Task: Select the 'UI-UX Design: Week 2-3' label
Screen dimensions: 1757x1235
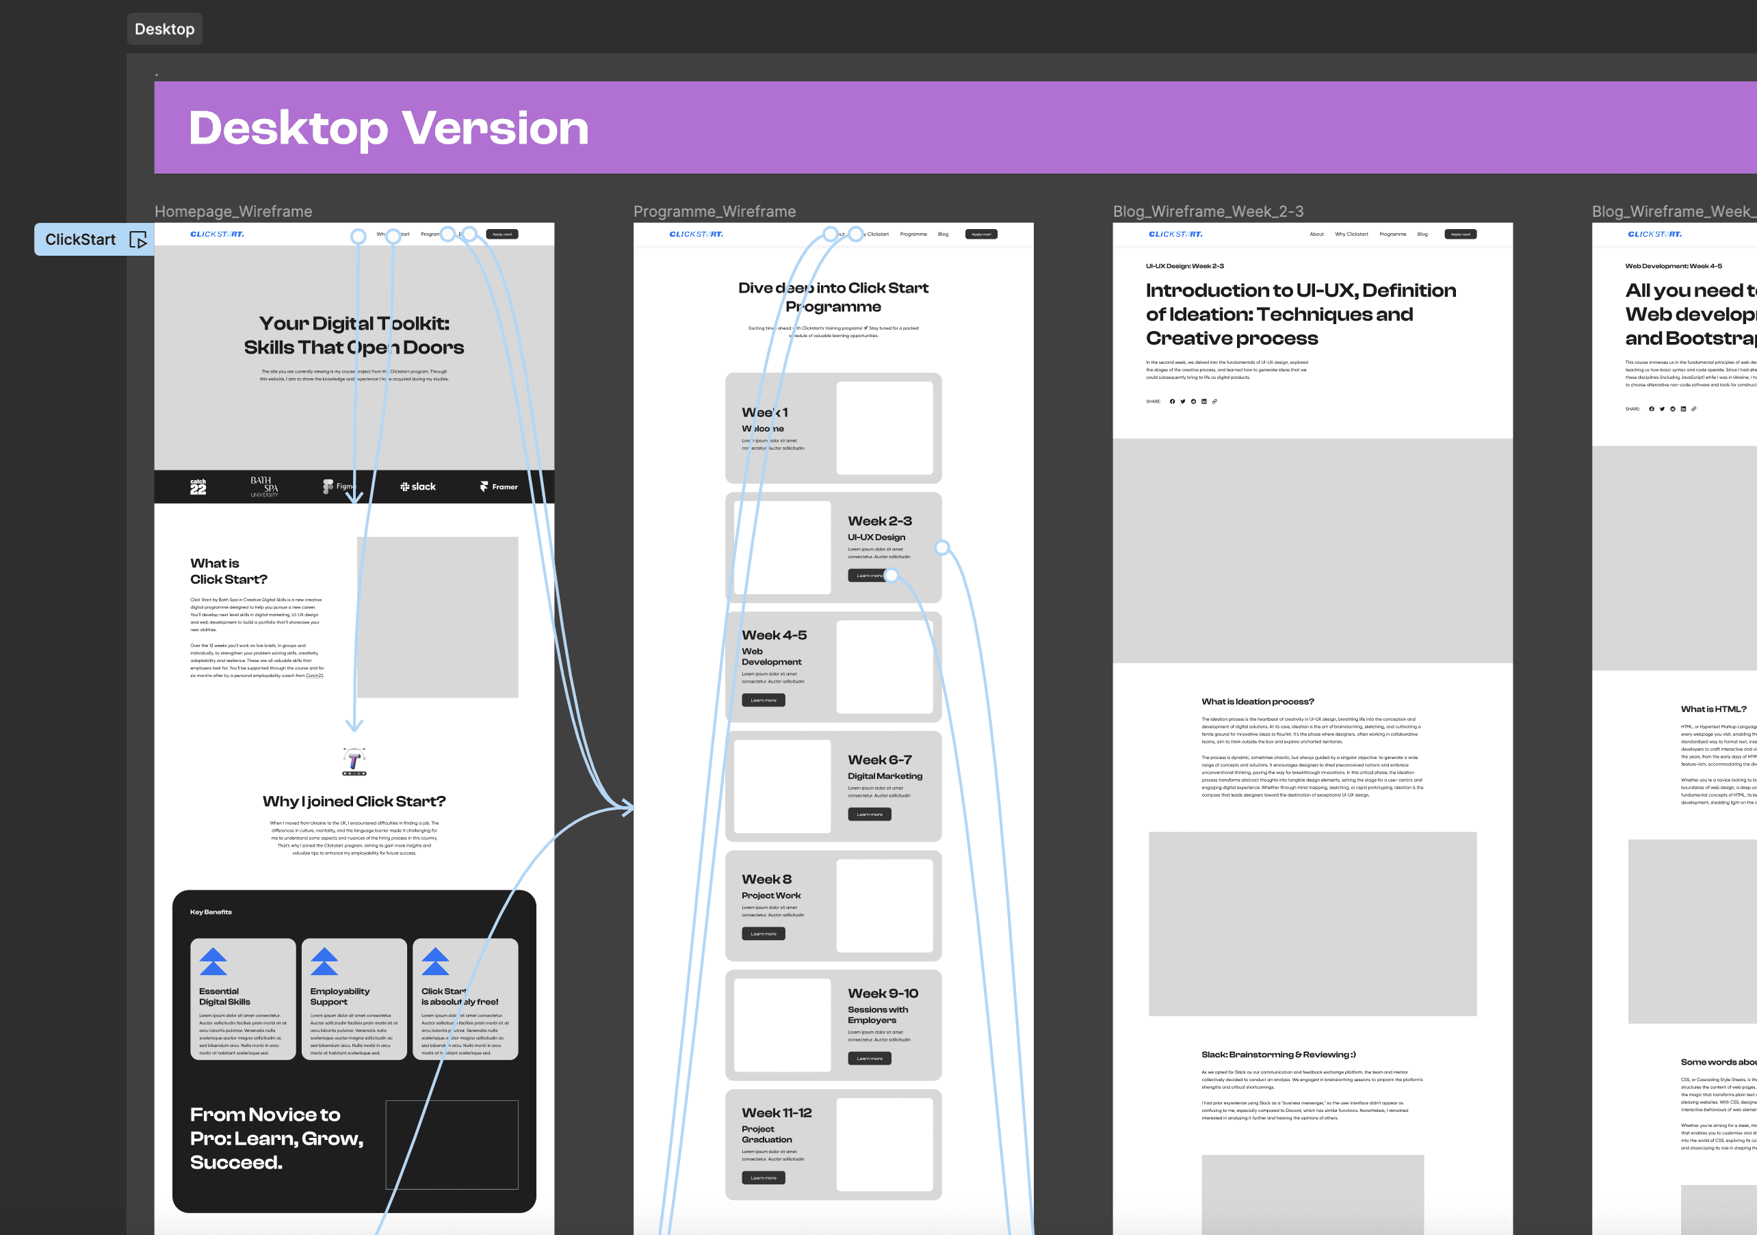Action: [1184, 266]
